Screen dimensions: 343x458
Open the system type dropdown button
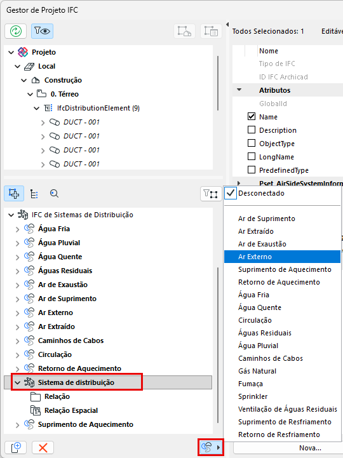pos(211,447)
